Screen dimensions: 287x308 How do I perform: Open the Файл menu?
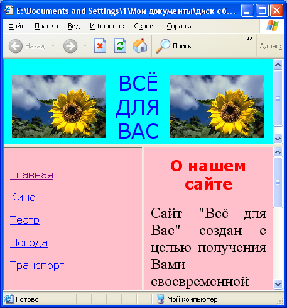[x=16, y=26]
